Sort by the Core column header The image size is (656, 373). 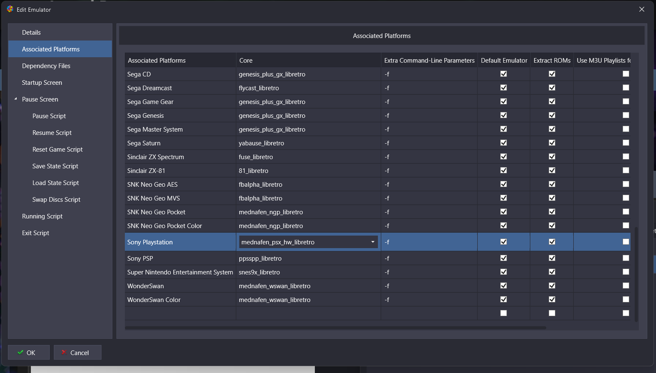point(309,60)
